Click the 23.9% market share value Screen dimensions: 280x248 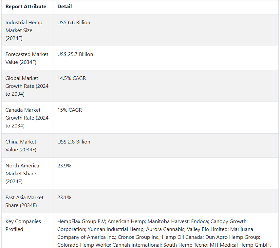point(64,166)
